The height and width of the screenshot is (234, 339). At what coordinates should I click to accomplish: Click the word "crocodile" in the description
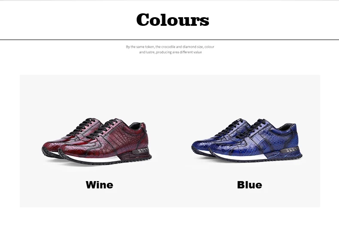pos(168,46)
